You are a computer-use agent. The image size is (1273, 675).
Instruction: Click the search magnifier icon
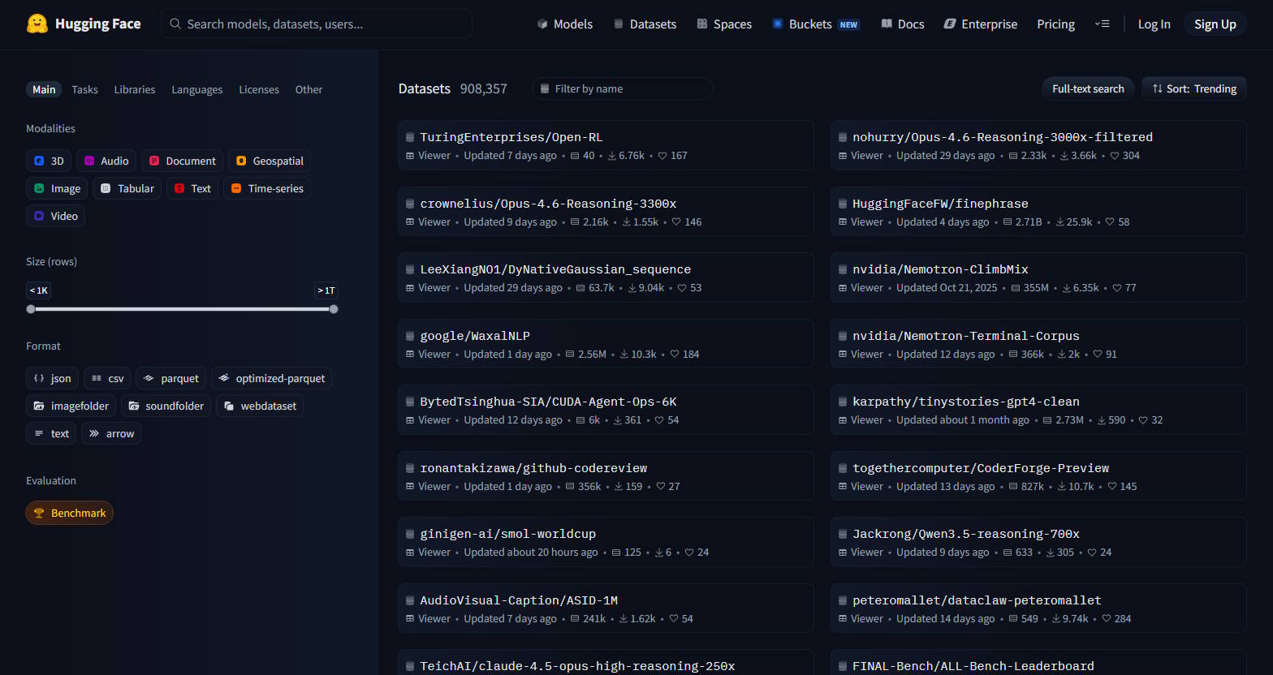[175, 24]
